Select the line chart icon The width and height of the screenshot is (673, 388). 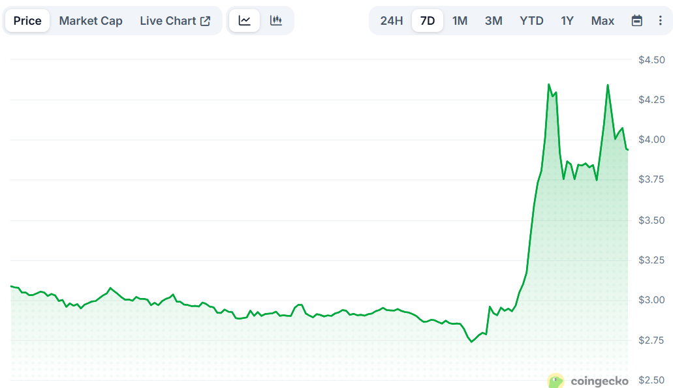(x=244, y=20)
